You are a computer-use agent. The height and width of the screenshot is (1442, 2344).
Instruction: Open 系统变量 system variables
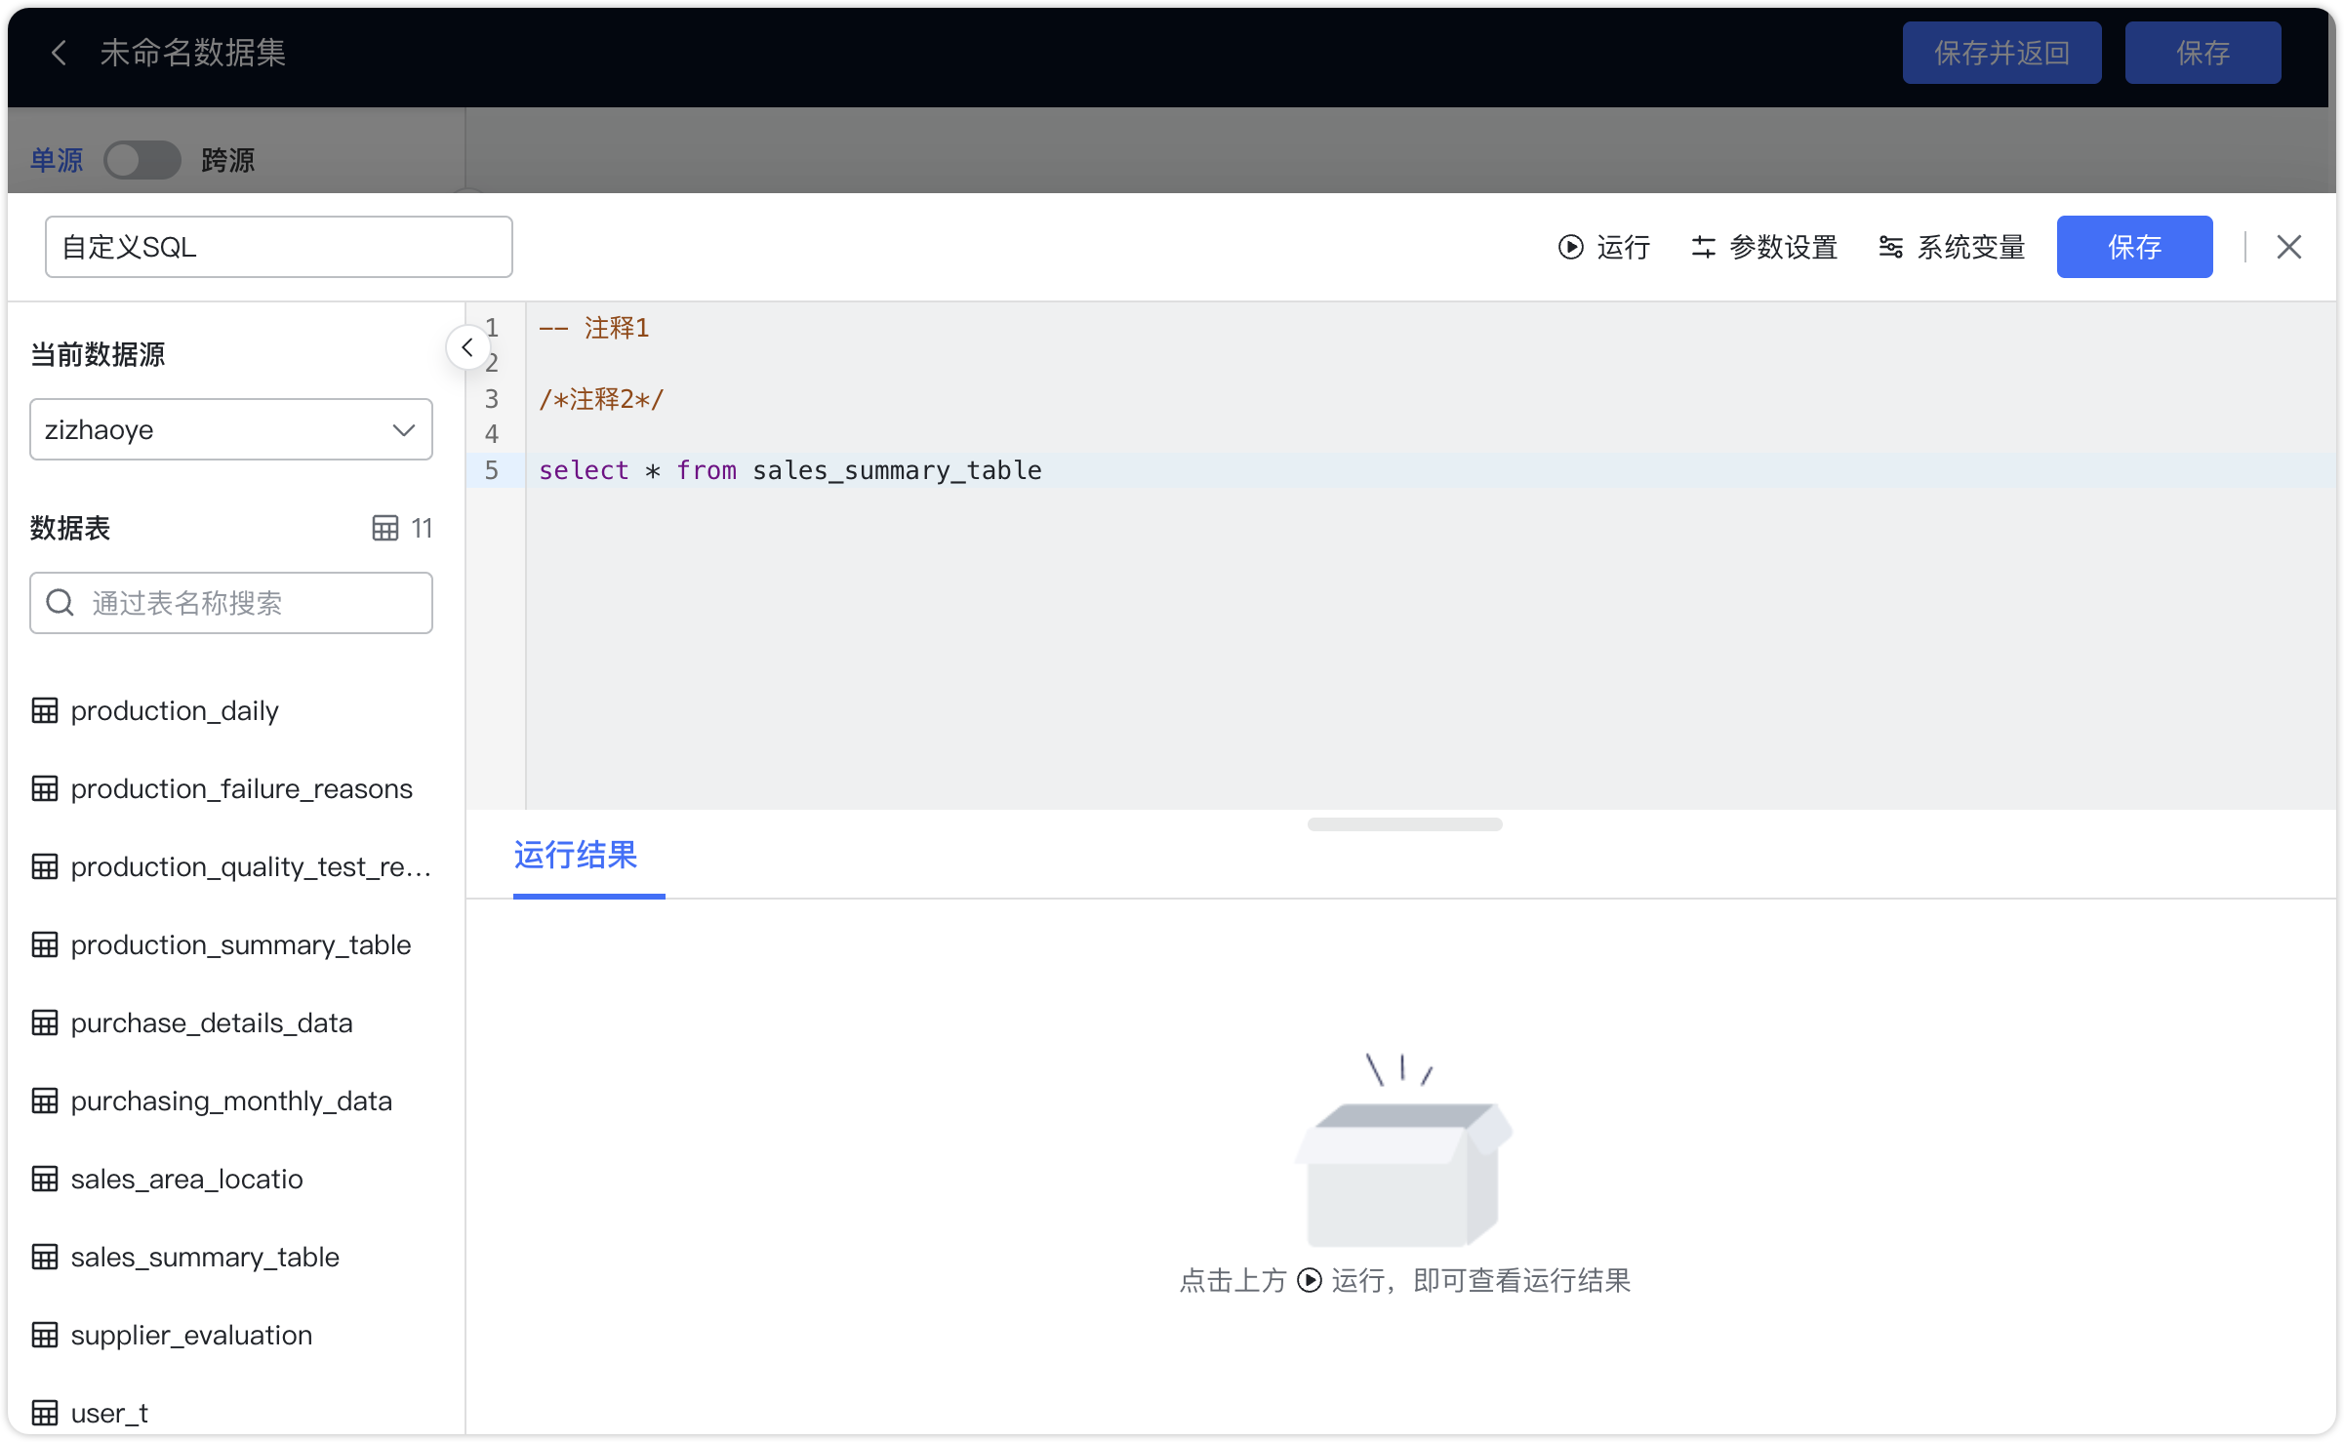(1952, 247)
